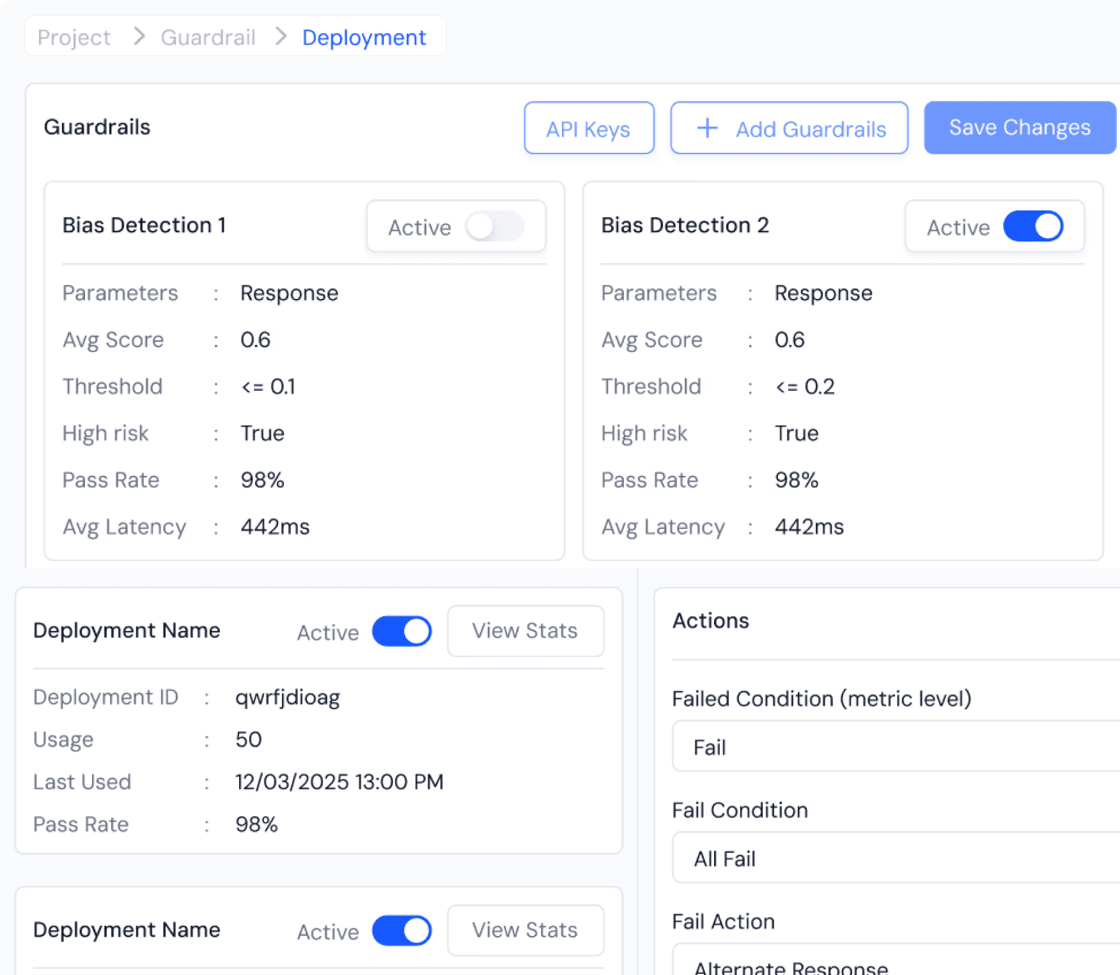
Task: Click the breadcrumb chevron after Project
Action: [139, 36]
